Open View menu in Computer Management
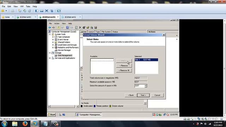Viewport: 226px width, 127px height. (64, 24)
